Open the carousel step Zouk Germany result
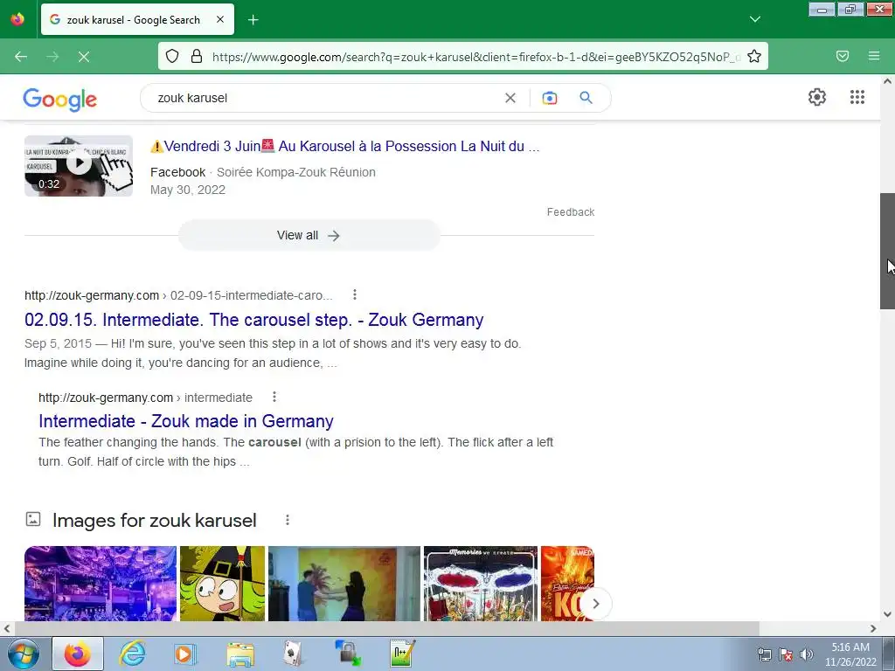This screenshot has height=671, width=895. (254, 320)
